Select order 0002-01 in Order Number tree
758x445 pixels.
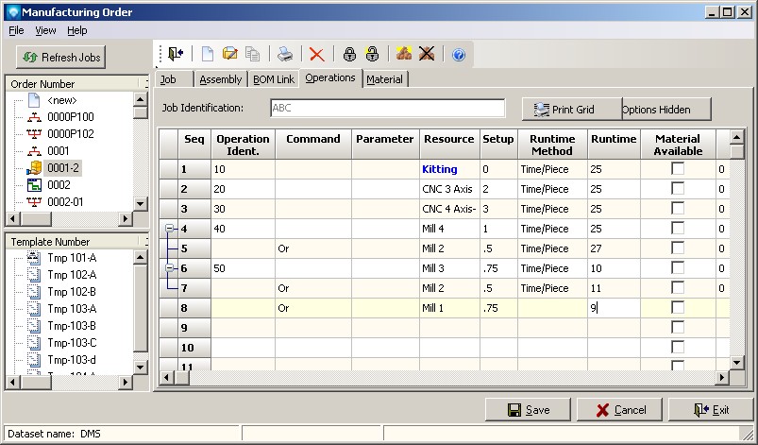pos(66,202)
